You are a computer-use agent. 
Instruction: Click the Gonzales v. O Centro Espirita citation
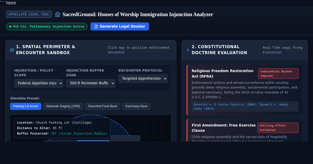245,106
